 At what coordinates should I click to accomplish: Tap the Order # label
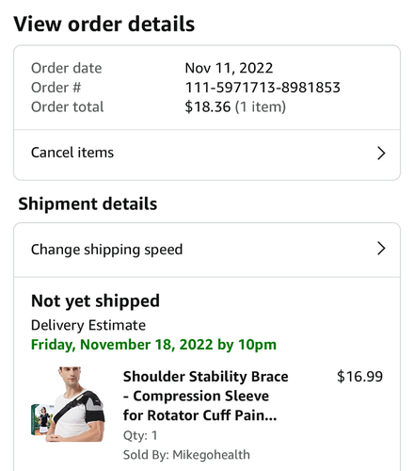(x=56, y=88)
